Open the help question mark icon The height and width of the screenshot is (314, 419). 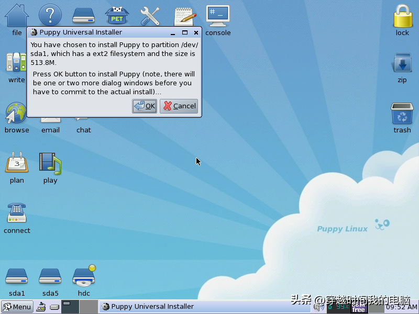[50, 15]
